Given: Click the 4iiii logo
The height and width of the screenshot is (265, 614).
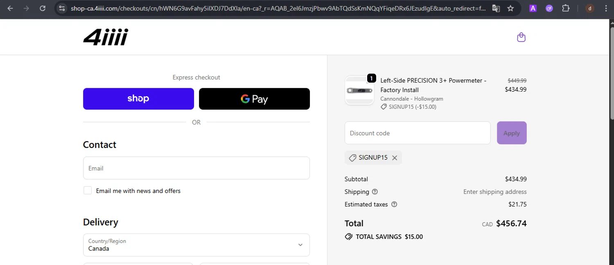Looking at the screenshot, I should coord(106,37).
